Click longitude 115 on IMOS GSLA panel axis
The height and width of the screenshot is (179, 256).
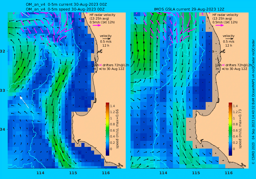tap(196, 173)
